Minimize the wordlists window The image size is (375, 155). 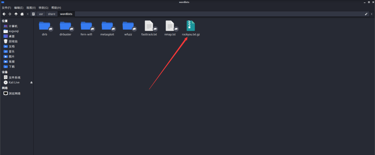point(365,2)
